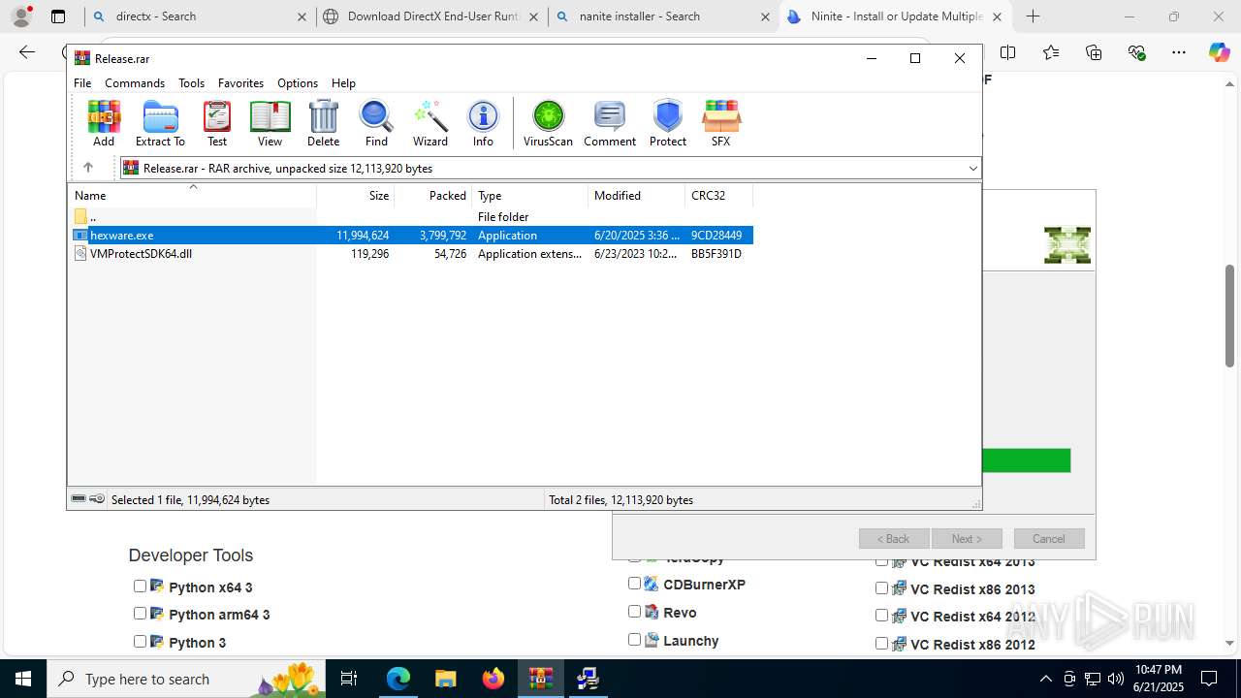
Task: Check the Python x64 3 checkbox
Action: click(140, 586)
